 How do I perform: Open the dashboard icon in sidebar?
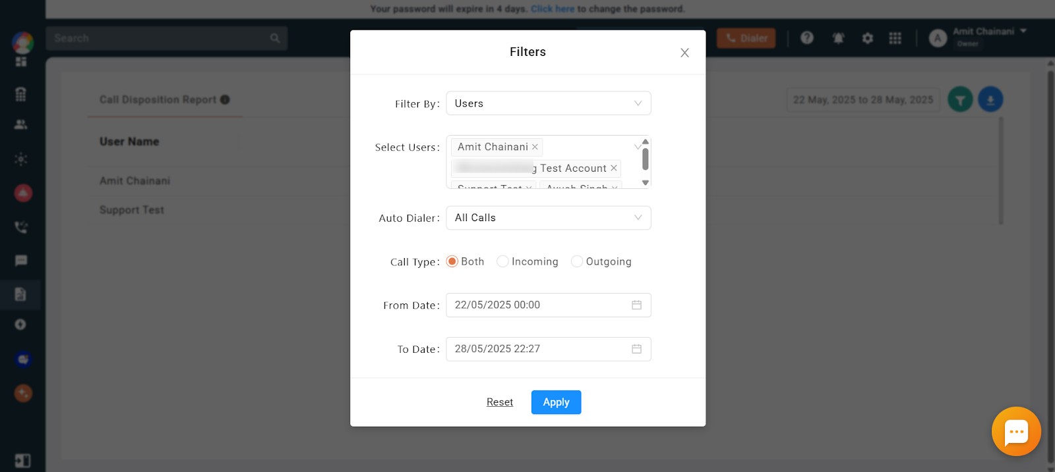click(21, 61)
